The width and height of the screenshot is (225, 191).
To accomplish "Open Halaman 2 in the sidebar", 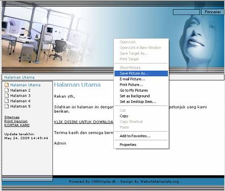I will pyautogui.click(x=20, y=90).
